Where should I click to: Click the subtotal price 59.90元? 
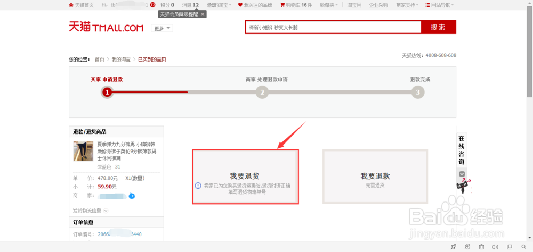pyautogui.click(x=107, y=187)
